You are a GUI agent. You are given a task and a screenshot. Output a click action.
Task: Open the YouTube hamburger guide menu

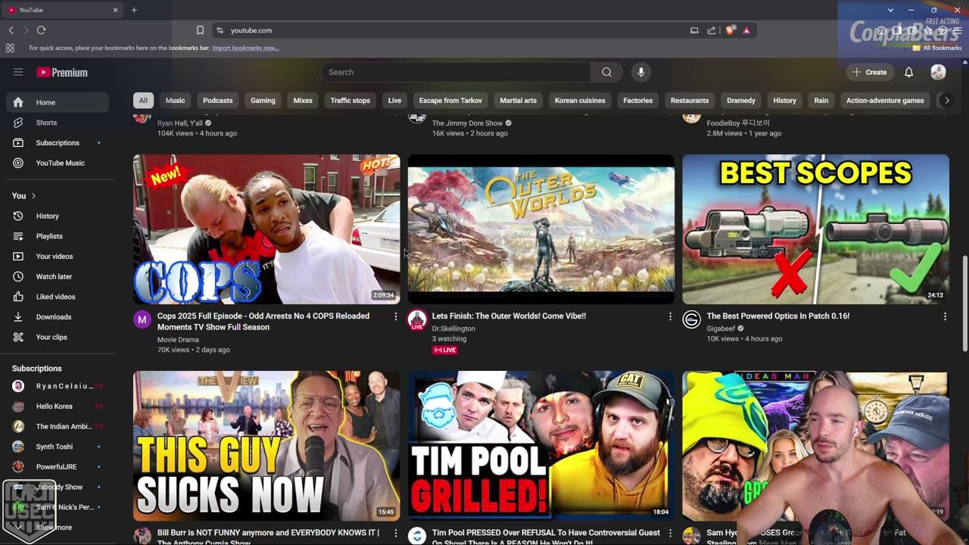point(18,72)
